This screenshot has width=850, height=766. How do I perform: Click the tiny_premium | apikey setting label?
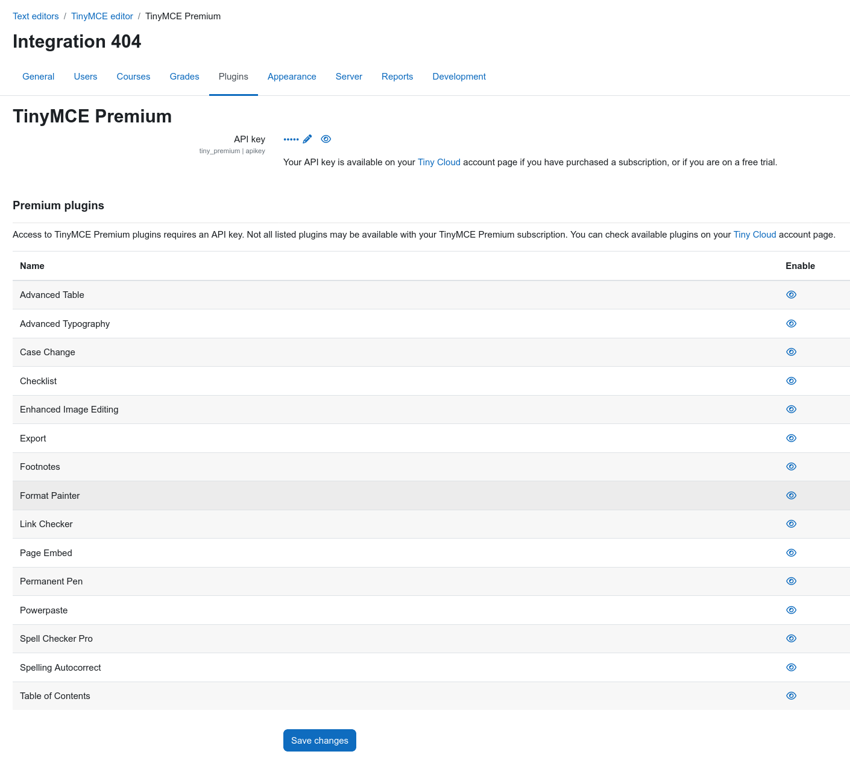point(232,151)
